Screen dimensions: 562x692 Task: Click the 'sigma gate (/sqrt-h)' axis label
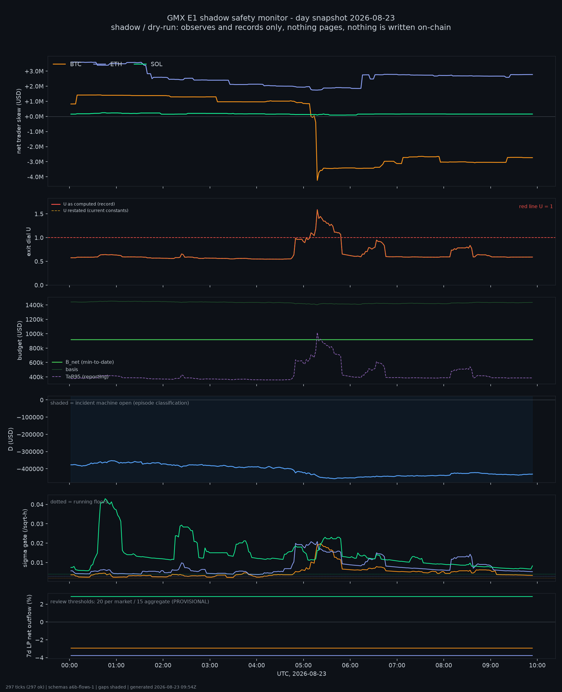point(25,538)
